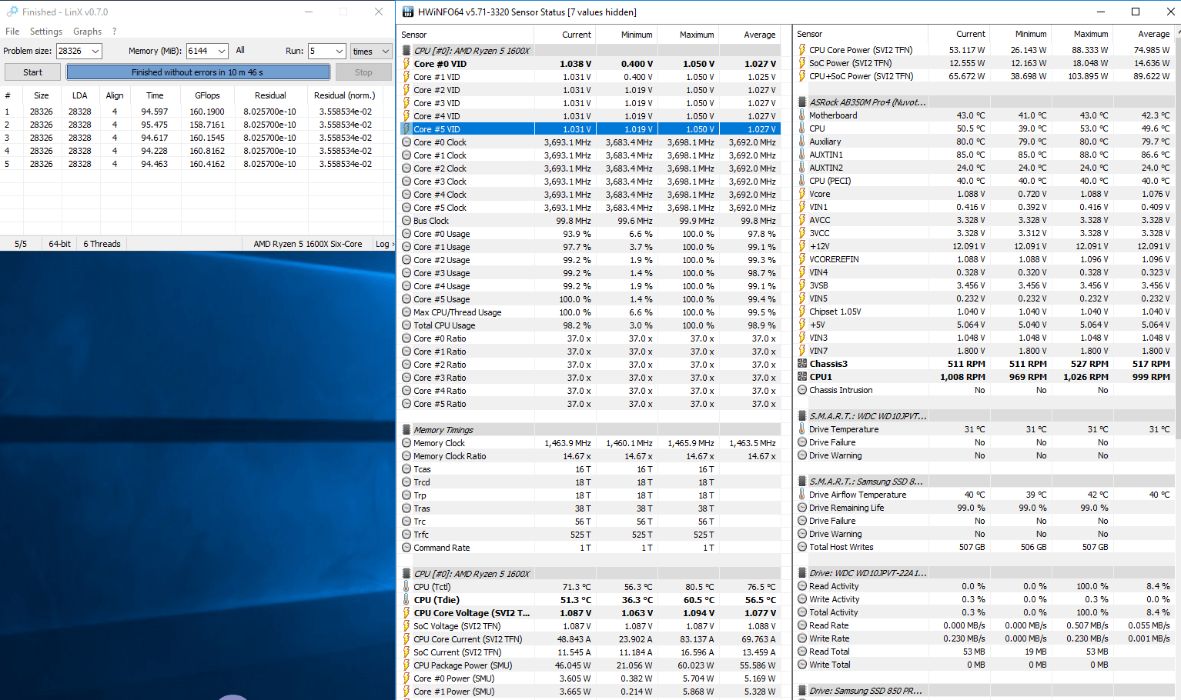Image resolution: width=1181 pixels, height=700 pixels.
Task: Open the 'times' dropdown in LinX
Action: pyautogui.click(x=371, y=51)
